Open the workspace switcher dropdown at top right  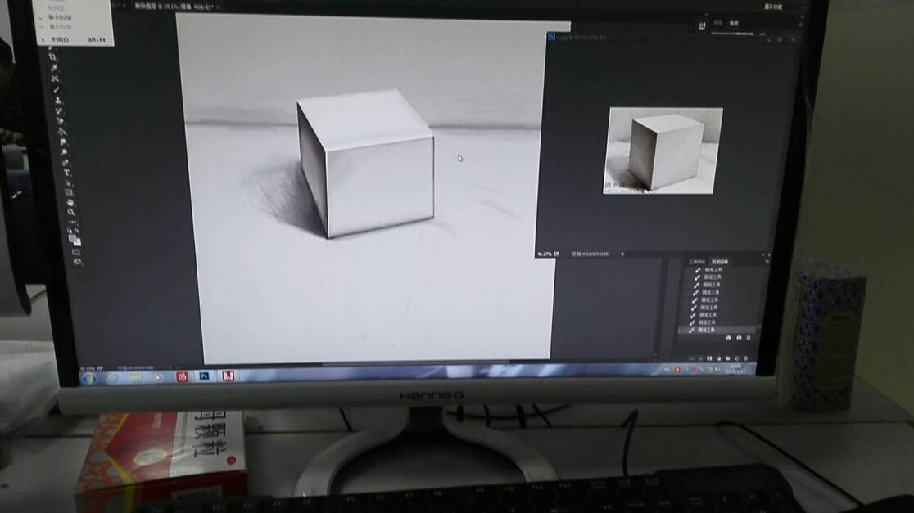tap(773, 7)
